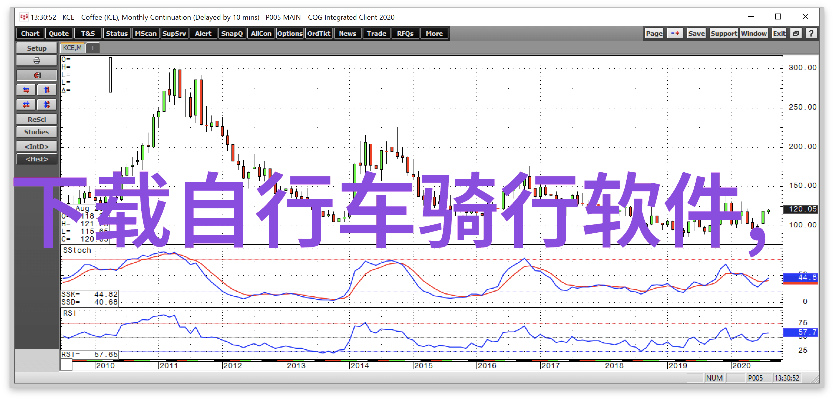Screen dimensions: 834x400
Task: Open the T&S button
Action: 88,33
